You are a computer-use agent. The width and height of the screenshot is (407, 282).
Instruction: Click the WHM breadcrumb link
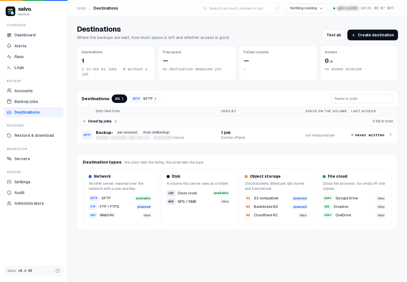(81, 8)
